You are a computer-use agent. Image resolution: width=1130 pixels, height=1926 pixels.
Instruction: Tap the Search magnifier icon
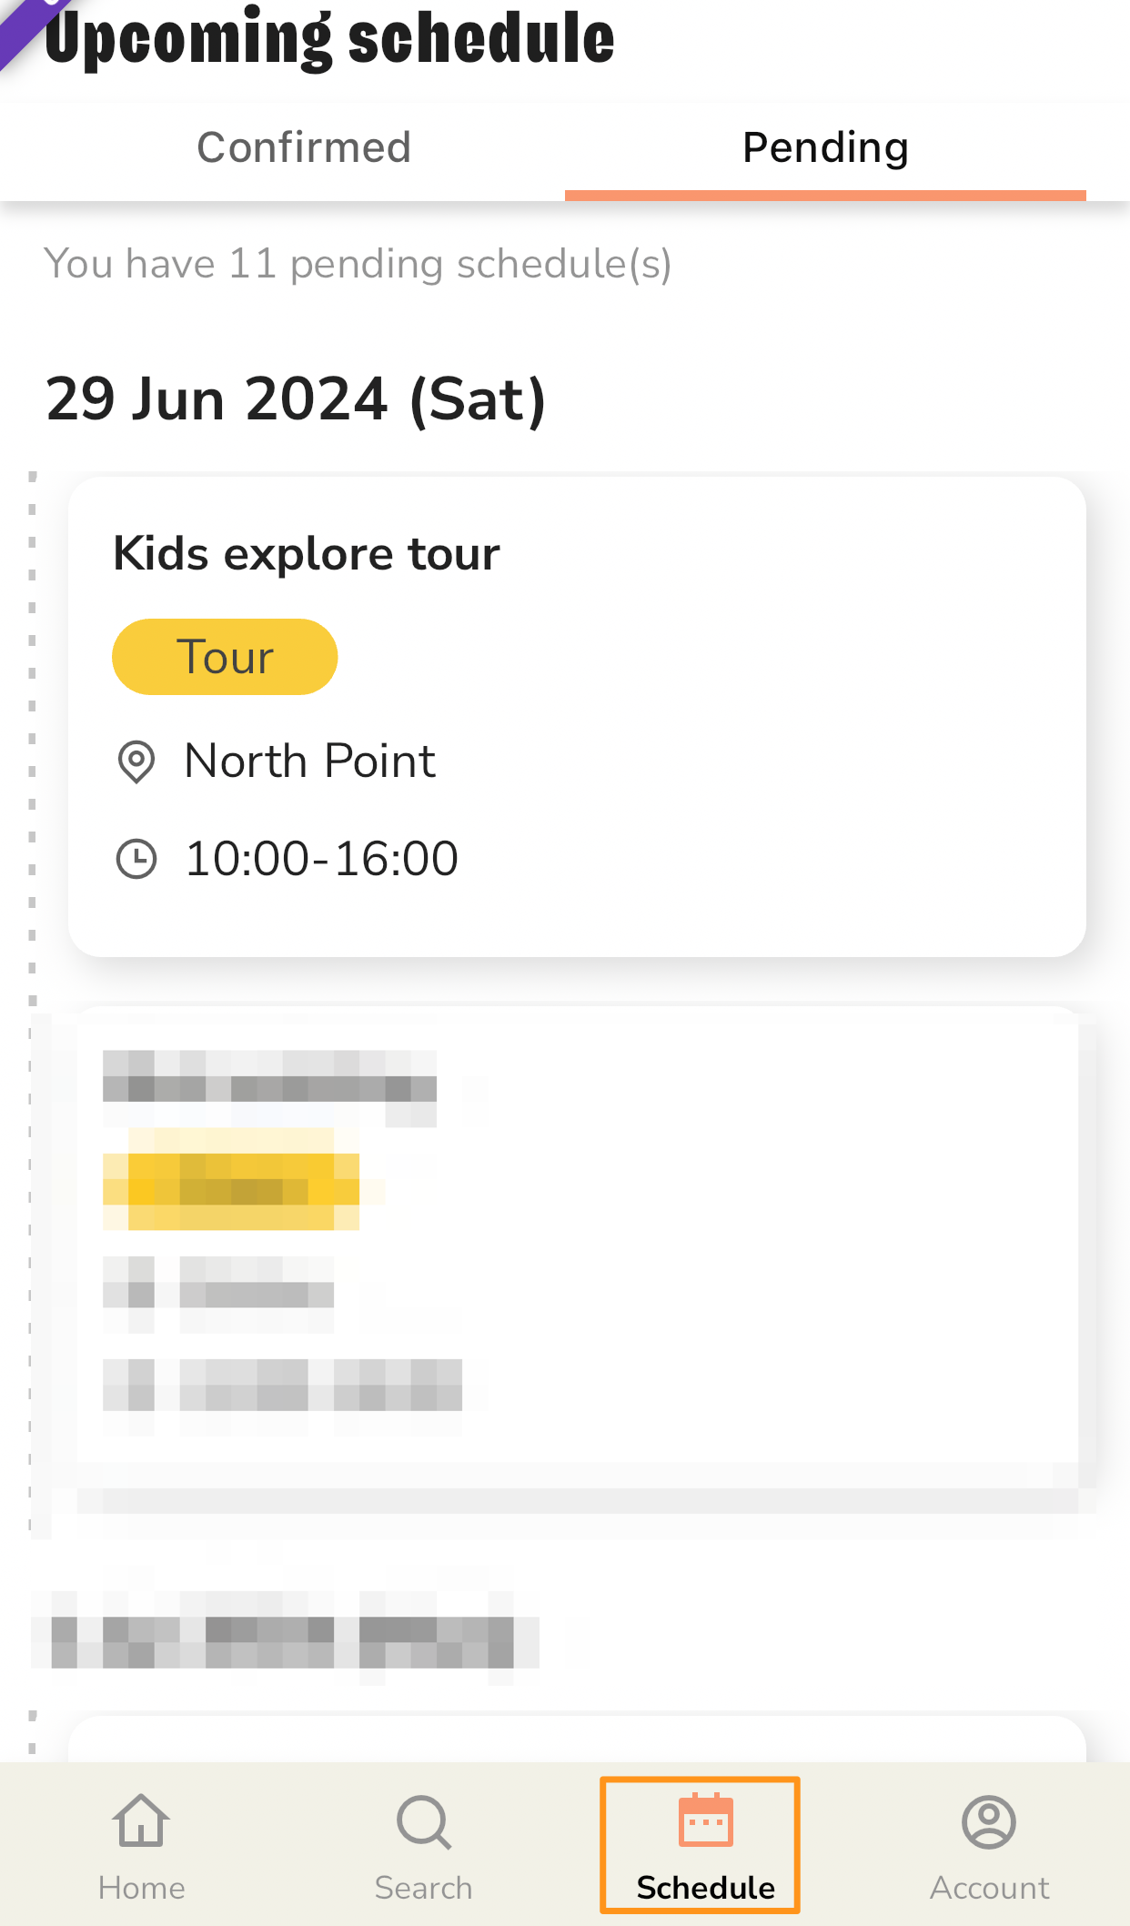(424, 1822)
